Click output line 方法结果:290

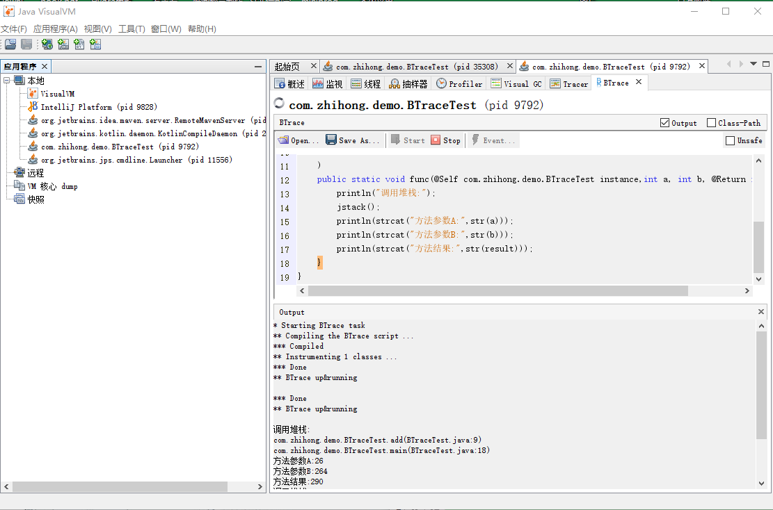tap(298, 482)
